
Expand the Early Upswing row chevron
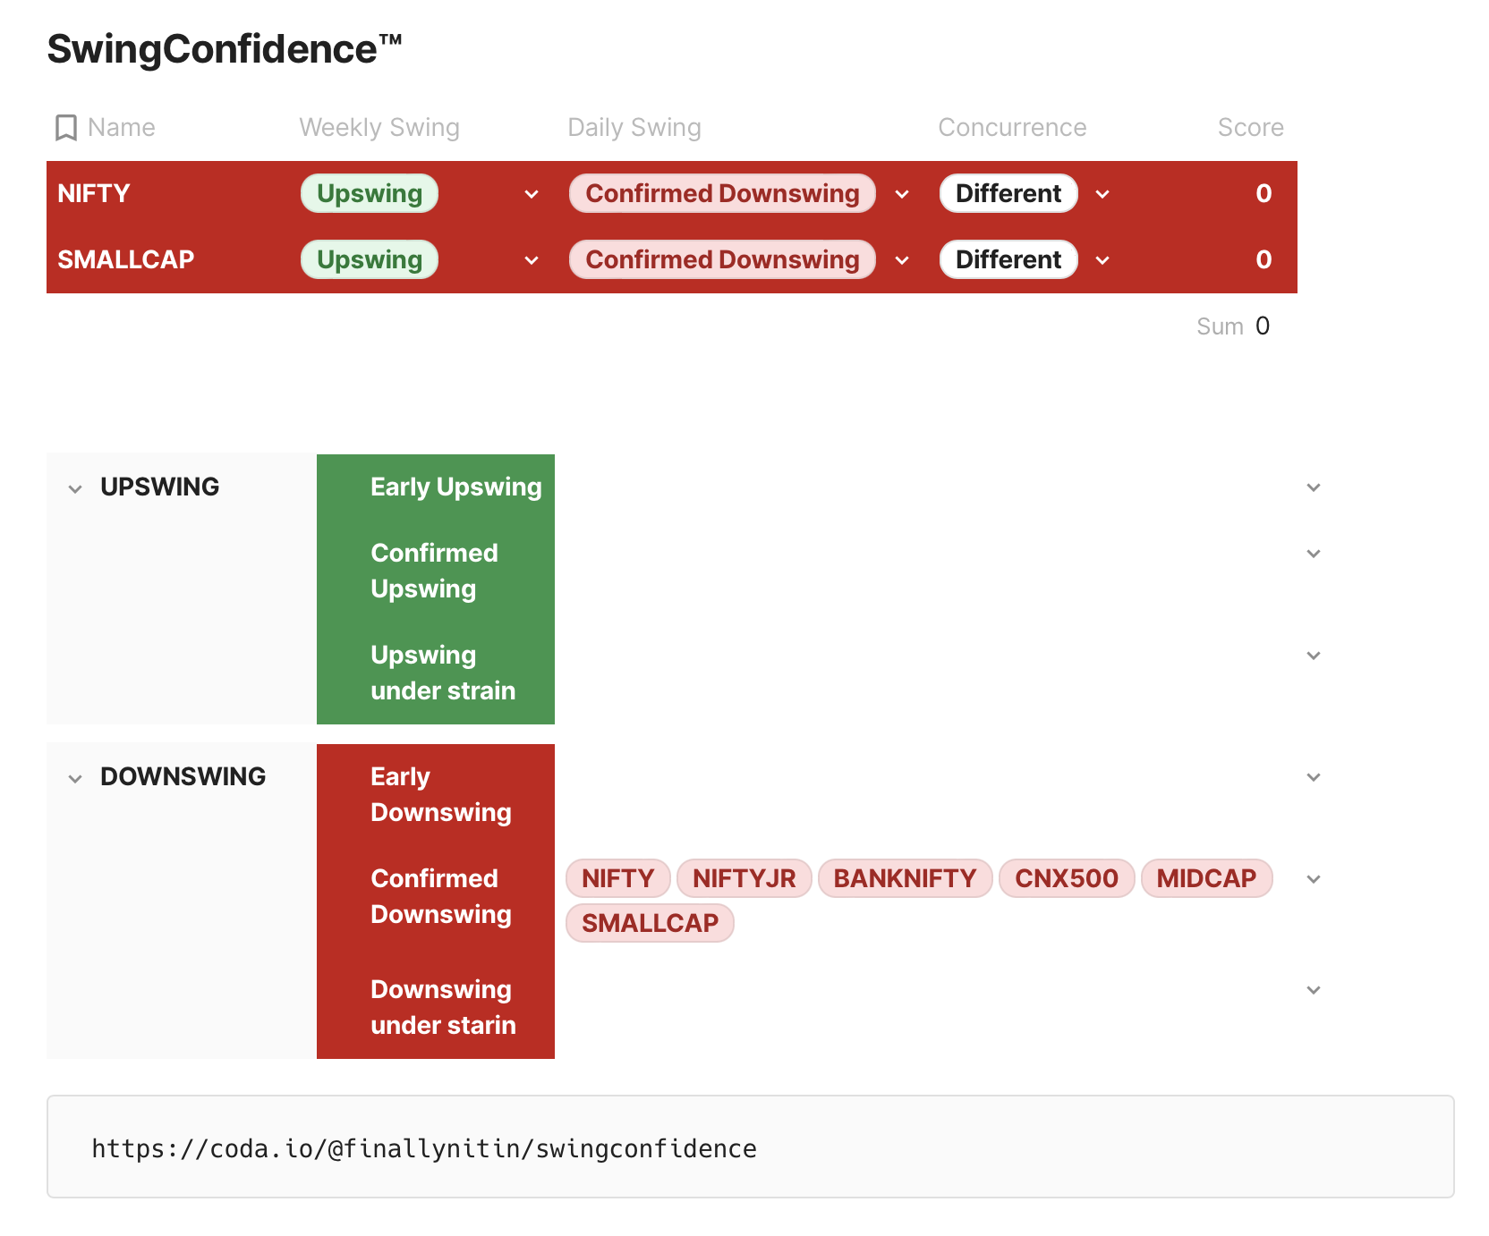click(x=1313, y=487)
